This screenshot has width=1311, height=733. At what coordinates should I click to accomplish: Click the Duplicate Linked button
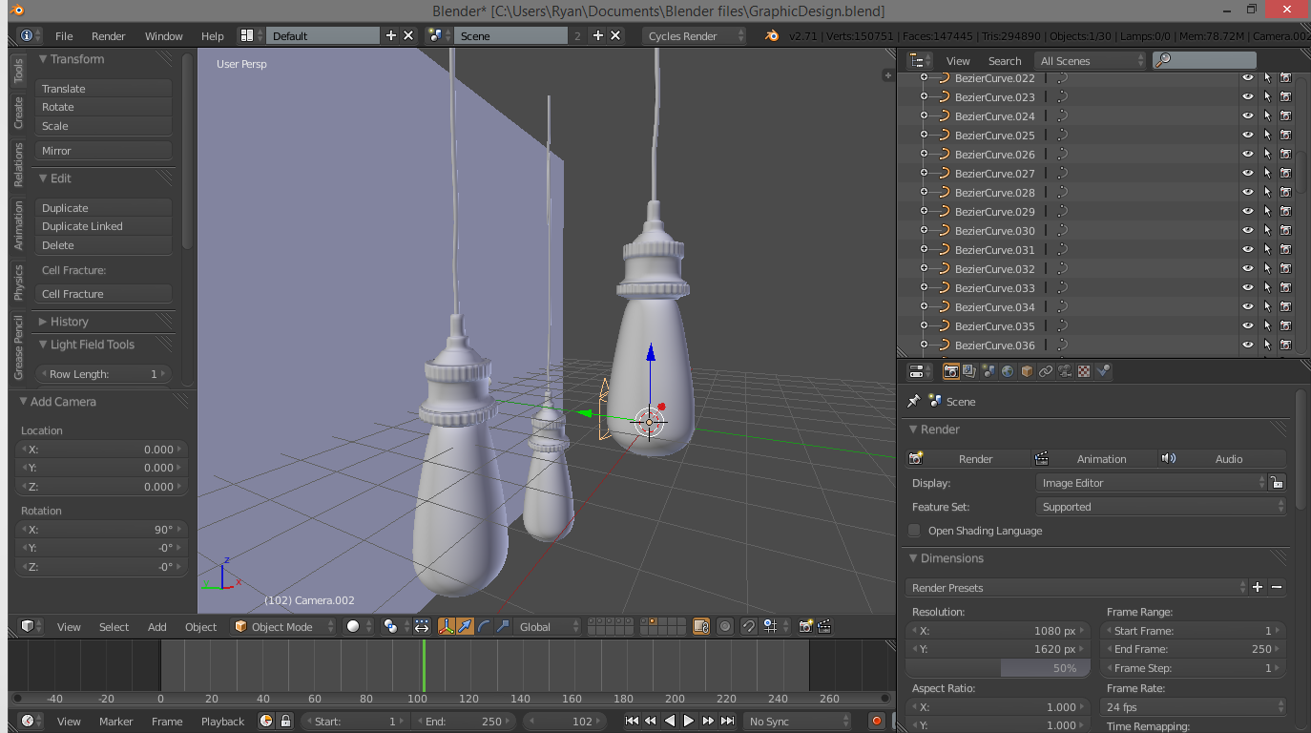104,226
